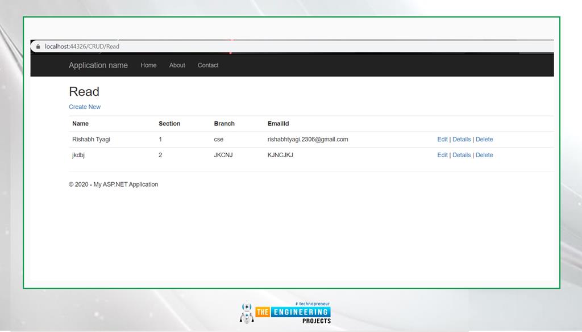This screenshot has width=582, height=332.
Task: Click the EmailId column header
Action: tap(278, 124)
